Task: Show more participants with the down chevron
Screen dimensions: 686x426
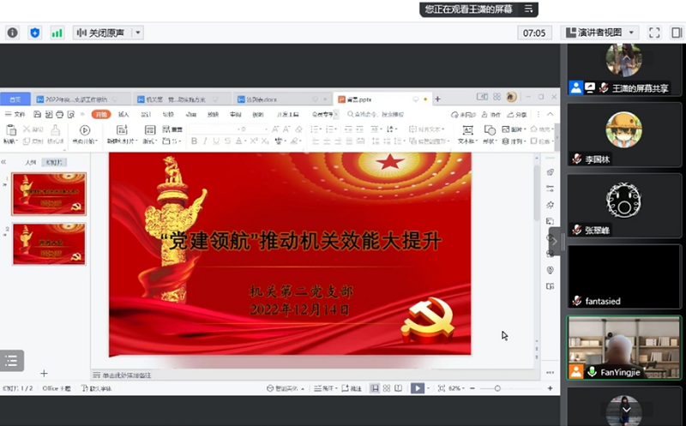Action: (x=627, y=410)
